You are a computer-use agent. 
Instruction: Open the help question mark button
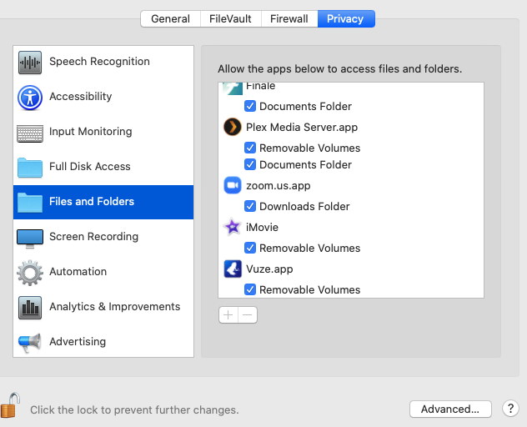pos(510,409)
